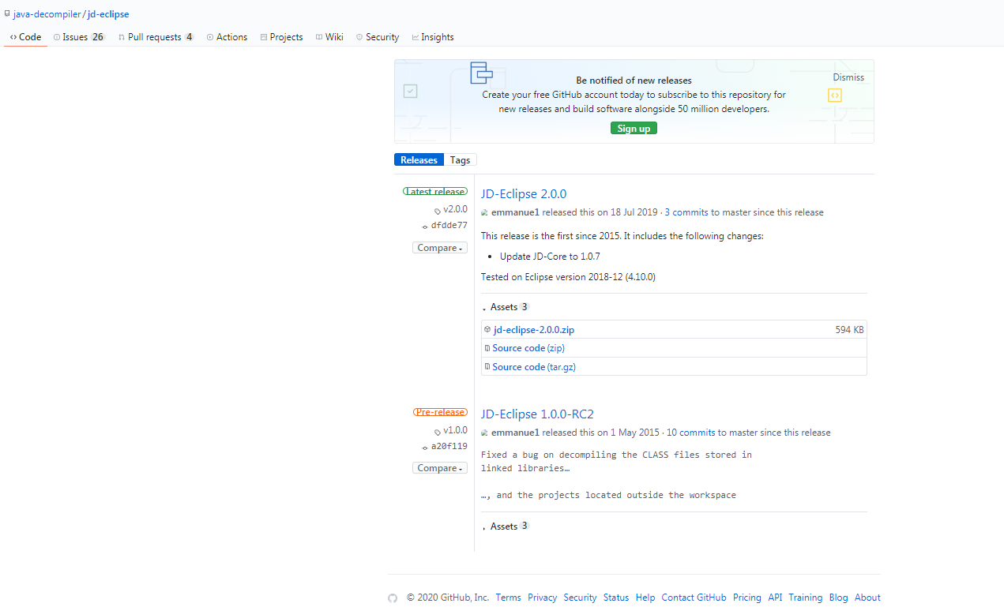Viewport: 1004px width, 607px height.
Task: Click the a20f119 commit hash
Action: tap(449, 446)
